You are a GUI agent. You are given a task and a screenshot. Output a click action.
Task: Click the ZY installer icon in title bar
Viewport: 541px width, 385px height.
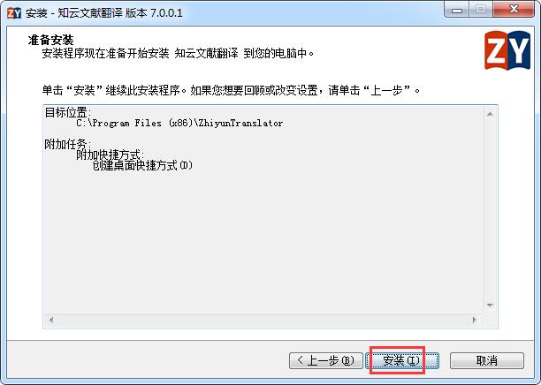pyautogui.click(x=14, y=13)
